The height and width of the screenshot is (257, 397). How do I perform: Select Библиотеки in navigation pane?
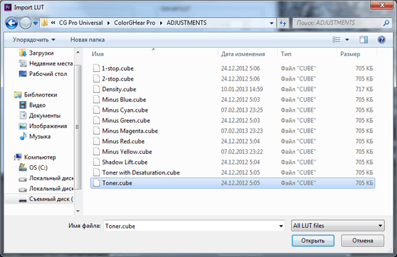pyautogui.click(x=36, y=94)
